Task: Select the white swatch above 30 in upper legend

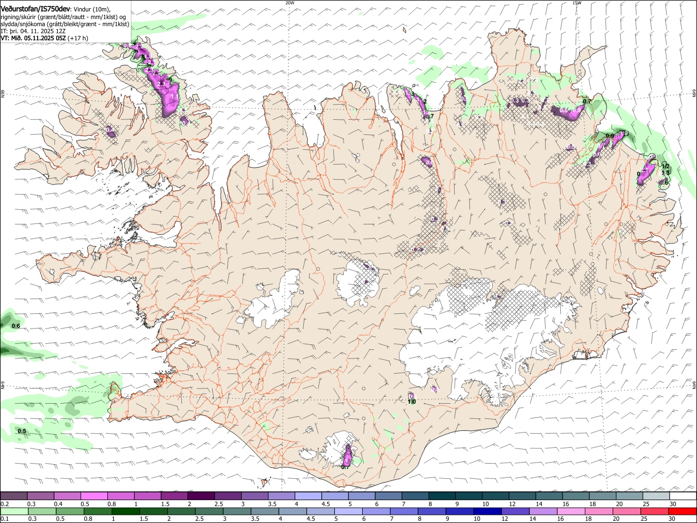Action: click(683, 496)
